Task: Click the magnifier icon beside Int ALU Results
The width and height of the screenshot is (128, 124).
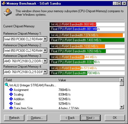Action: click(6, 85)
